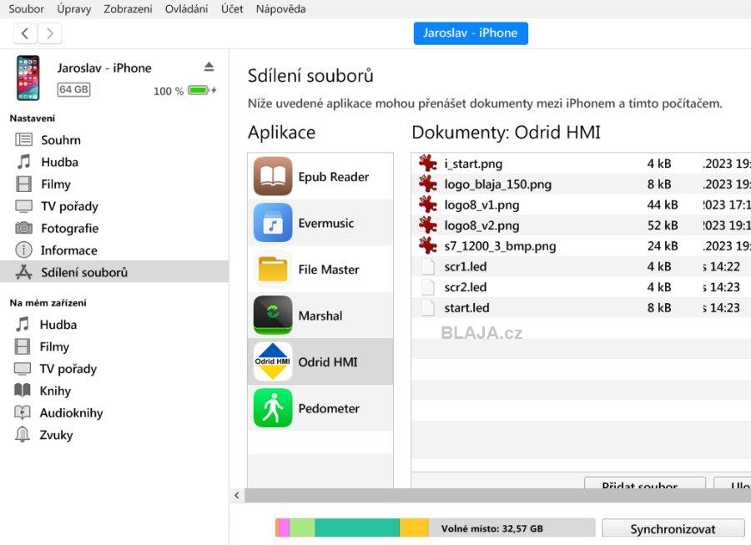Click the Přidat soubor button
Viewport: 751px width, 545px height.
click(645, 482)
